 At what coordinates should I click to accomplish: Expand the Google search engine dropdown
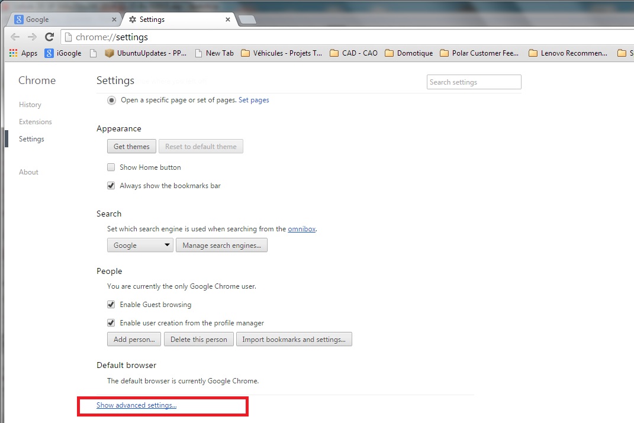140,245
